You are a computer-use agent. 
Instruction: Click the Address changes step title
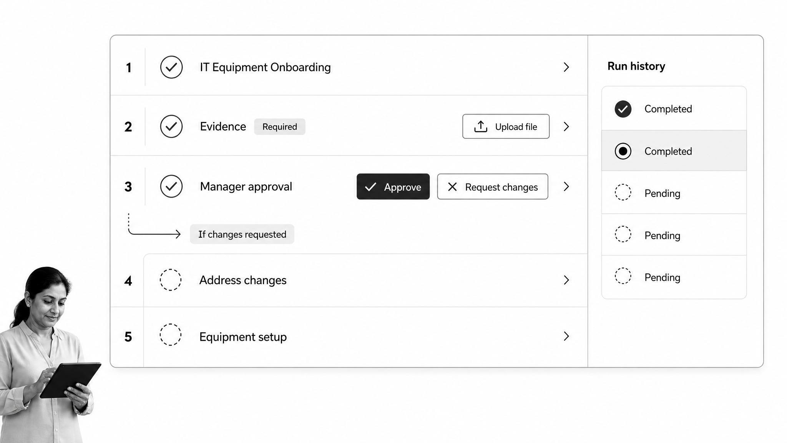[x=243, y=280]
